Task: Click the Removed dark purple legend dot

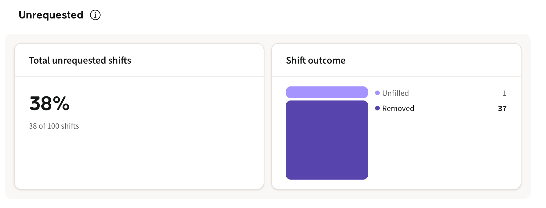Action: pos(377,108)
